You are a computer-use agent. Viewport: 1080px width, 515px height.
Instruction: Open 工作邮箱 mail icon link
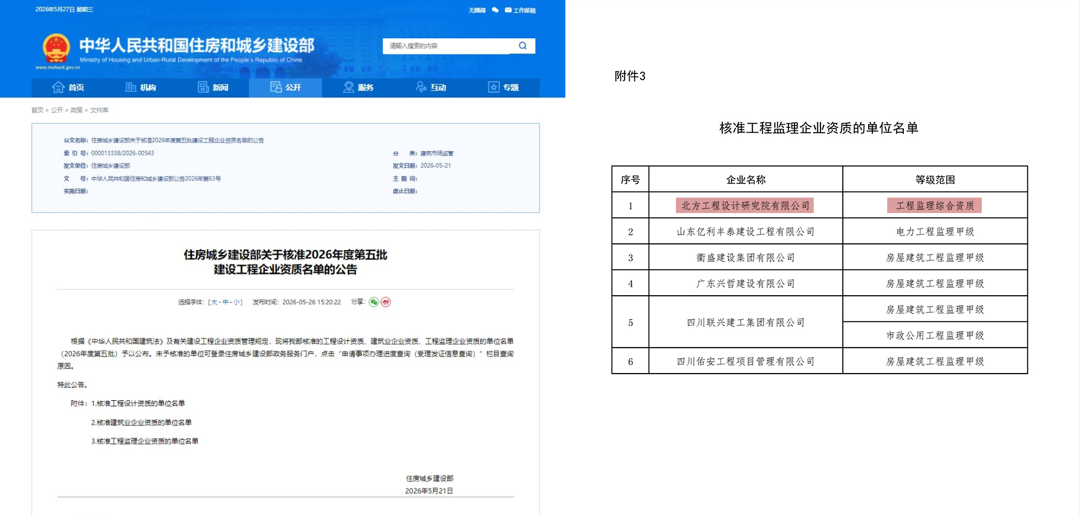[x=520, y=10]
